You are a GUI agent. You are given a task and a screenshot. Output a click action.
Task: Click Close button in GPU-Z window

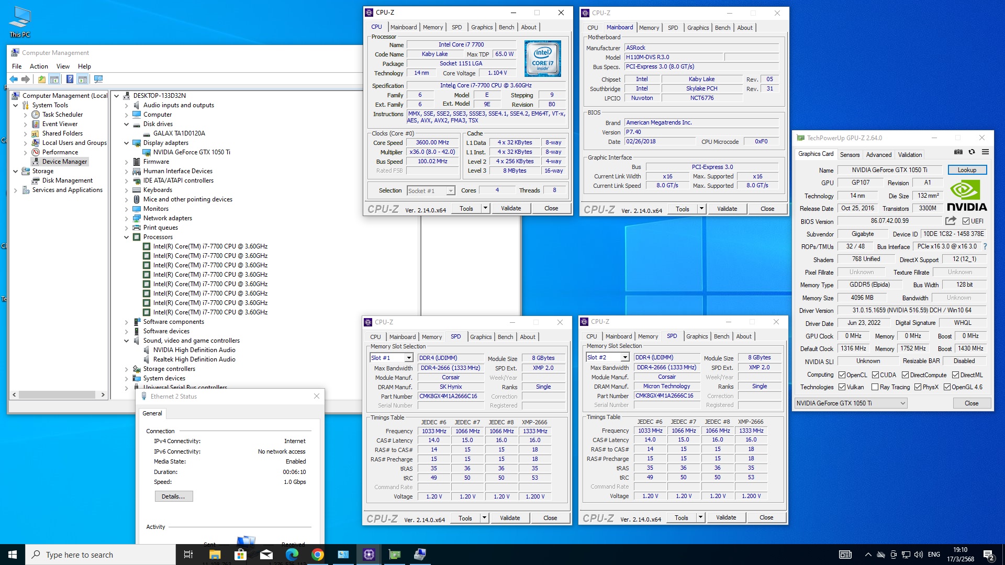click(x=971, y=403)
